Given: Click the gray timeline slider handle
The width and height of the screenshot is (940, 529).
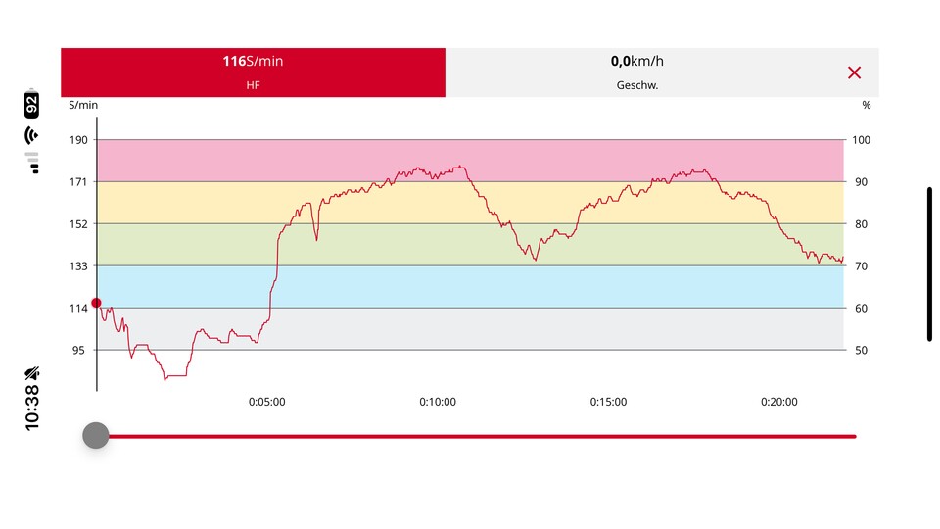Looking at the screenshot, I should (96, 436).
